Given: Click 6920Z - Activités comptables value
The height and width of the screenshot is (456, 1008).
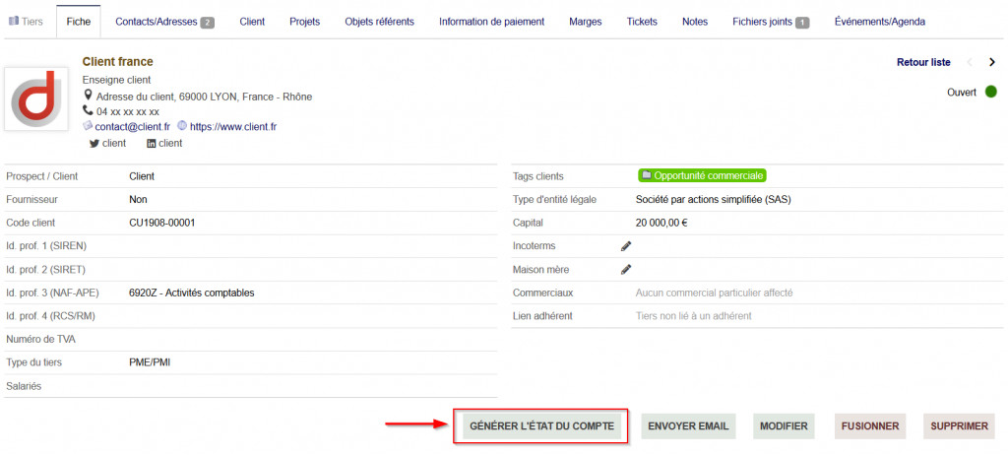Looking at the screenshot, I should pyautogui.click(x=192, y=293).
